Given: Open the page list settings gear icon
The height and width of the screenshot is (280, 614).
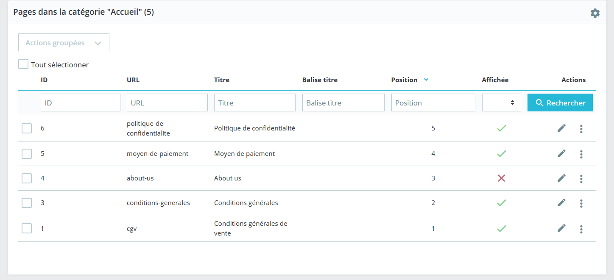Looking at the screenshot, I should [x=595, y=13].
